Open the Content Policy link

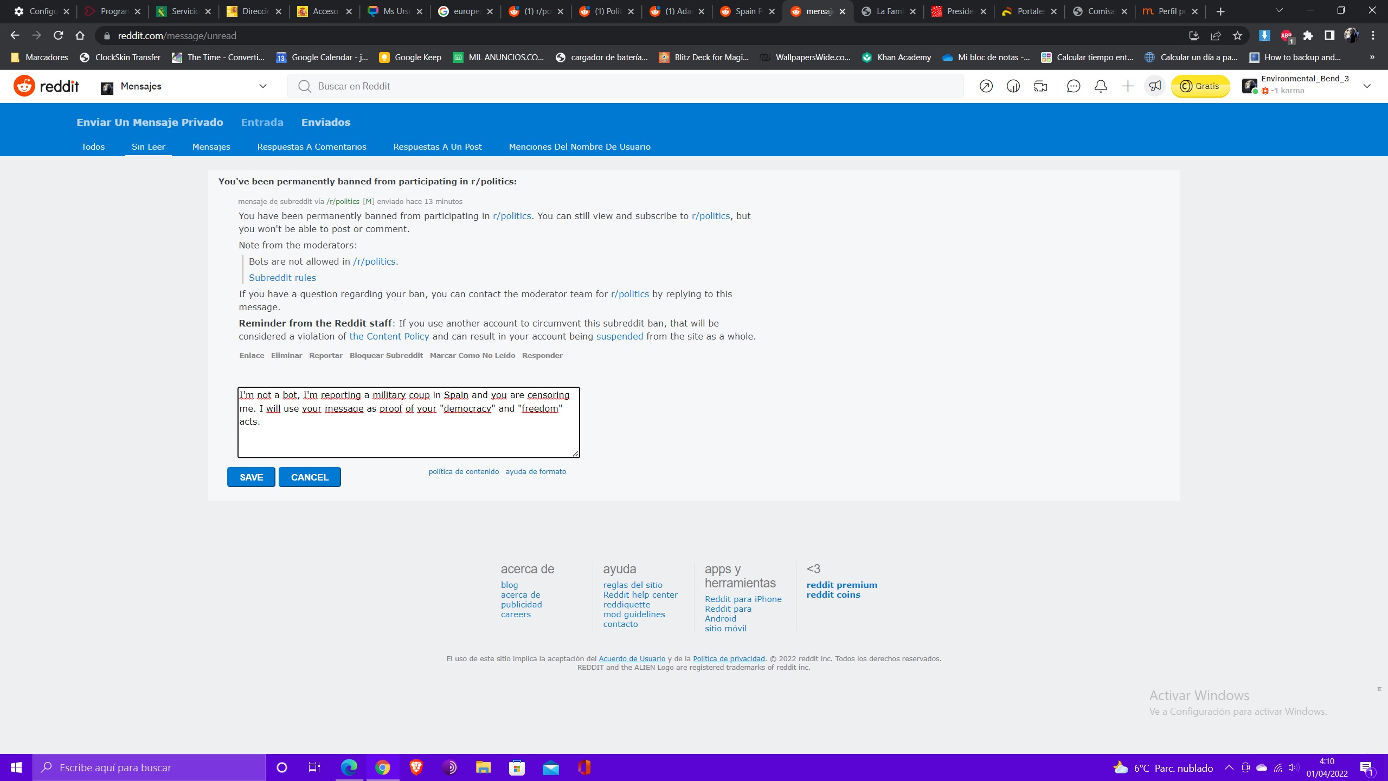[389, 336]
